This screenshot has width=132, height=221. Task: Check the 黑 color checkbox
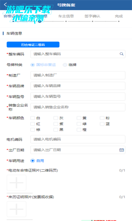pyautogui.click(x=56, y=130)
